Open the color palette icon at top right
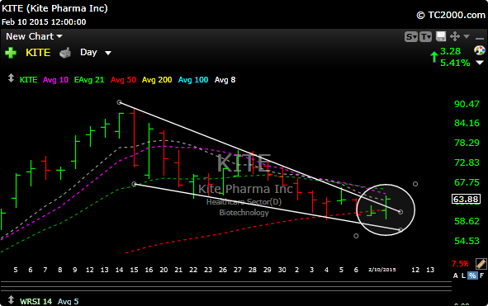This screenshot has width=488, height=306. (x=480, y=50)
